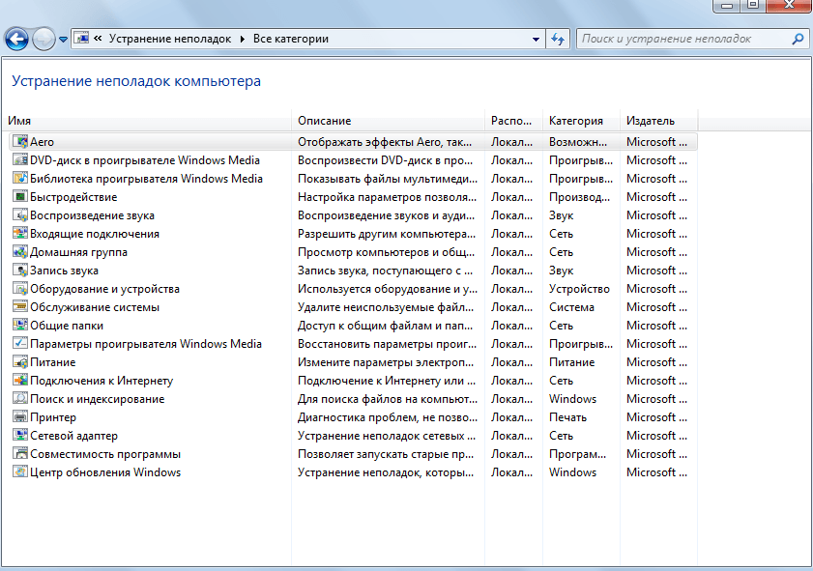Screen dimensions: 813x571
Task: Click the search troubleshooters input field
Action: (x=682, y=40)
